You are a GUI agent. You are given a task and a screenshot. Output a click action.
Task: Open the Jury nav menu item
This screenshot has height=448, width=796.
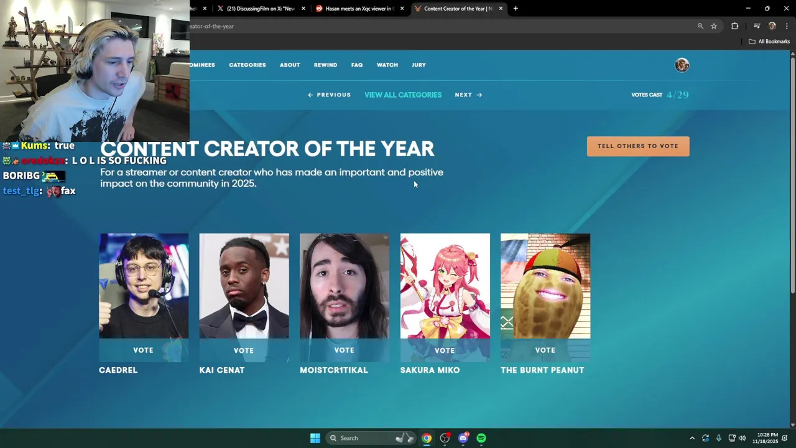click(419, 65)
